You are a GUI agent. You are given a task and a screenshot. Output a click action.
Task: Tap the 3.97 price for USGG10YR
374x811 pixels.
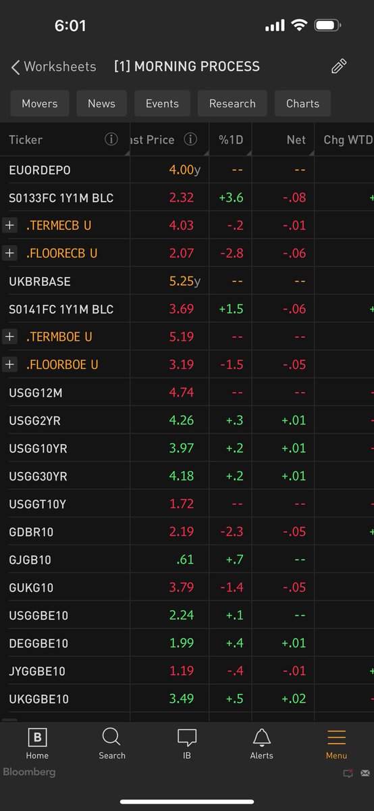[x=181, y=448]
